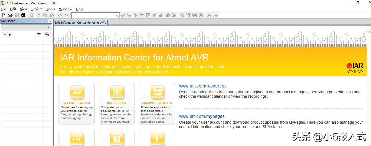
Task: Click the second column icon beside Files
Action: (47, 34)
